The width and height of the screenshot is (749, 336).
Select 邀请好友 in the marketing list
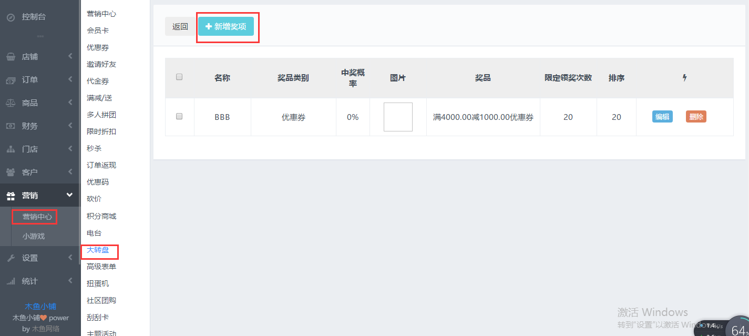(x=101, y=64)
